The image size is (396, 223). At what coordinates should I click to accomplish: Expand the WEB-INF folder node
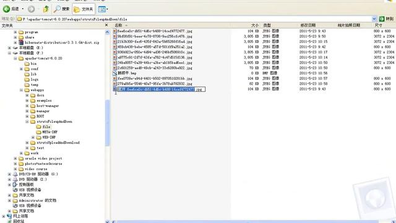[33, 138]
